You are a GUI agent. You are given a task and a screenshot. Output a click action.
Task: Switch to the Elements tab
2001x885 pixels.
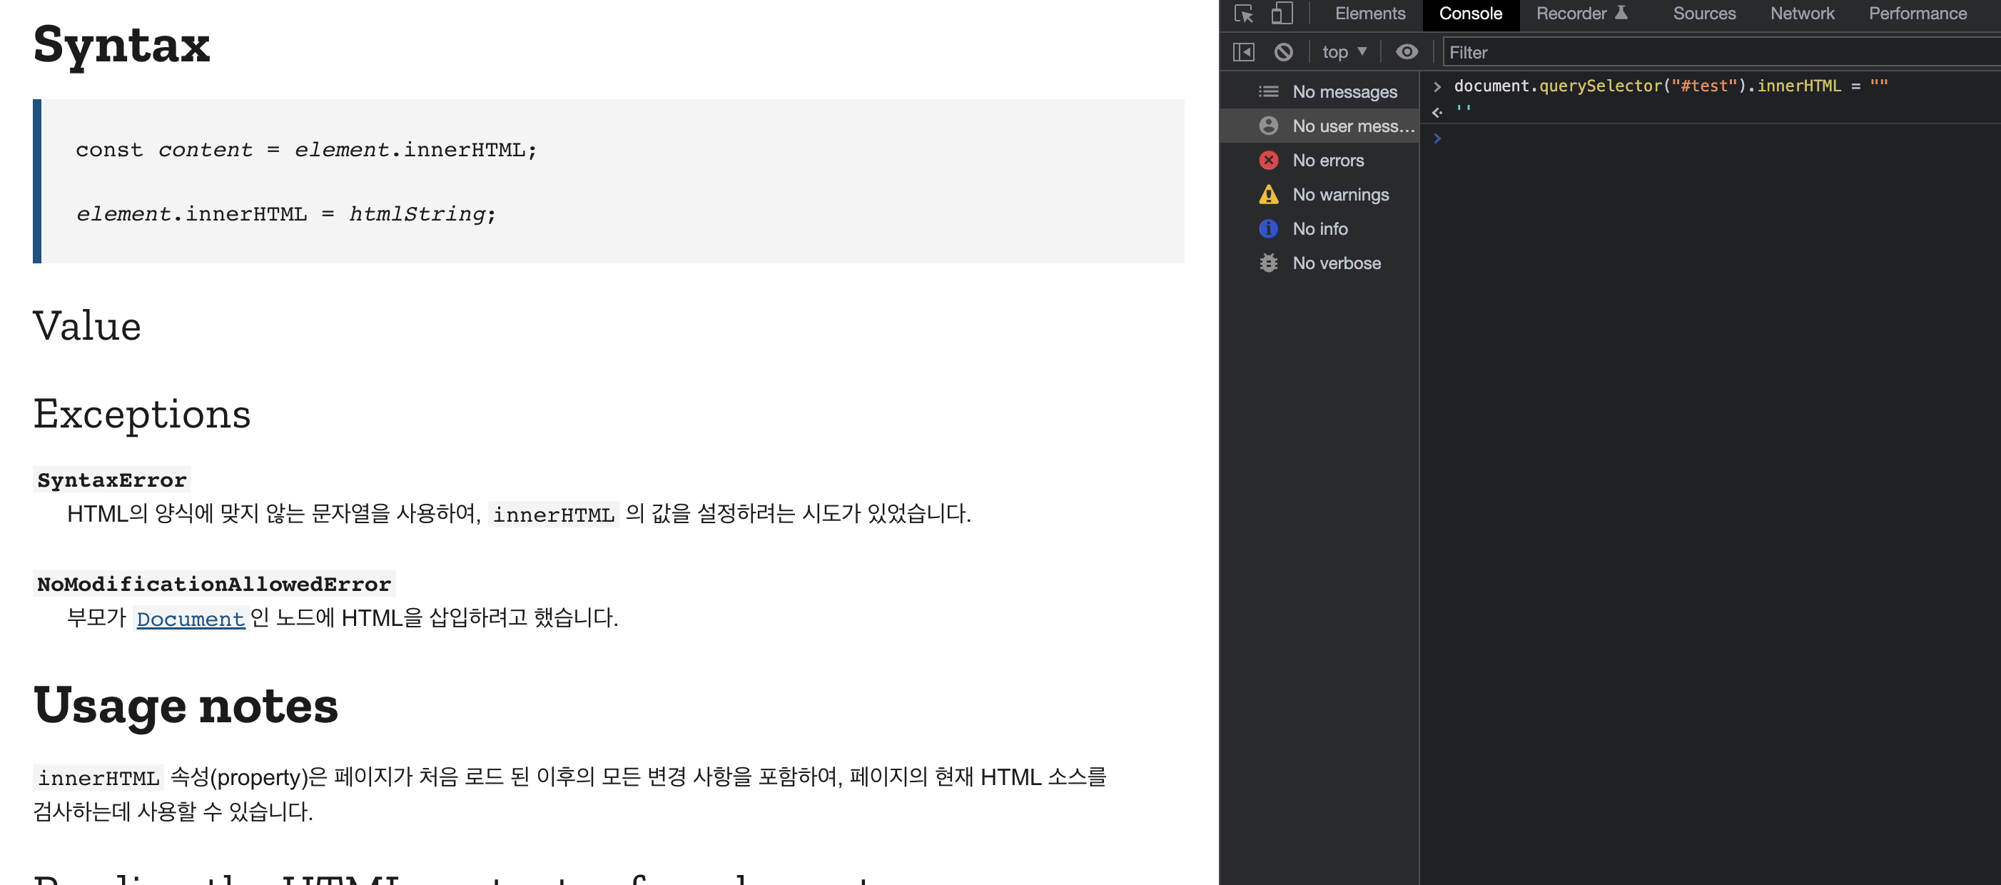pos(1369,14)
